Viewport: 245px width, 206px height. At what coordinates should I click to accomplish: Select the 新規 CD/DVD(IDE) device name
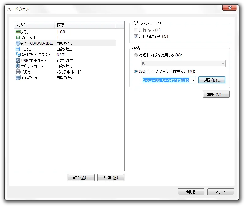(37, 43)
